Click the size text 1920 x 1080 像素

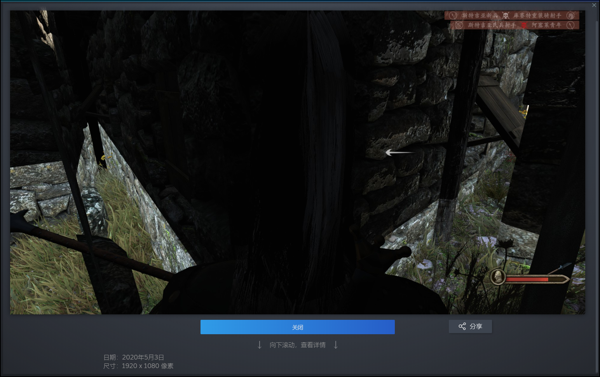click(x=148, y=366)
